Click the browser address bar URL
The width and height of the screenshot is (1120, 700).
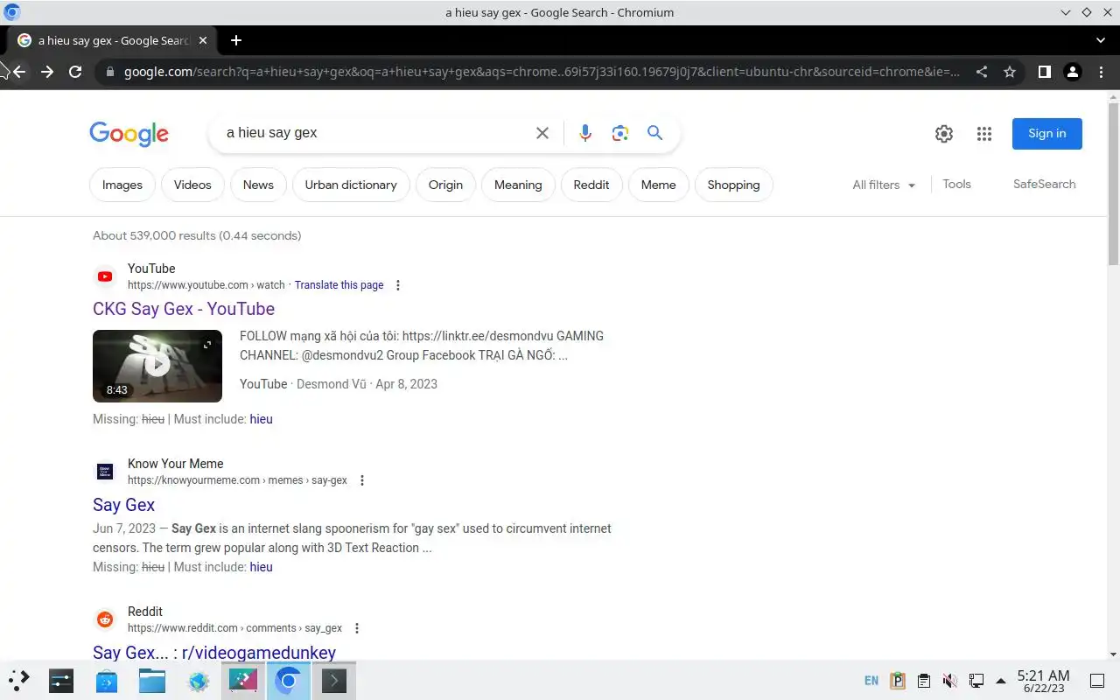click(x=541, y=72)
